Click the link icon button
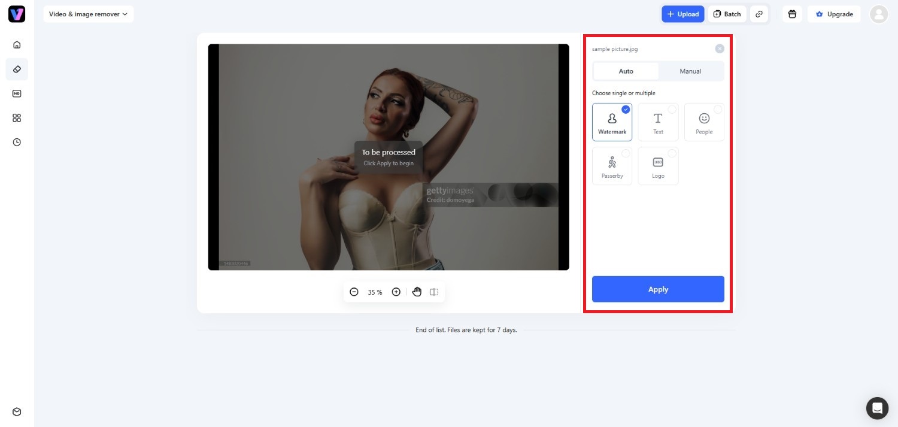 point(759,14)
